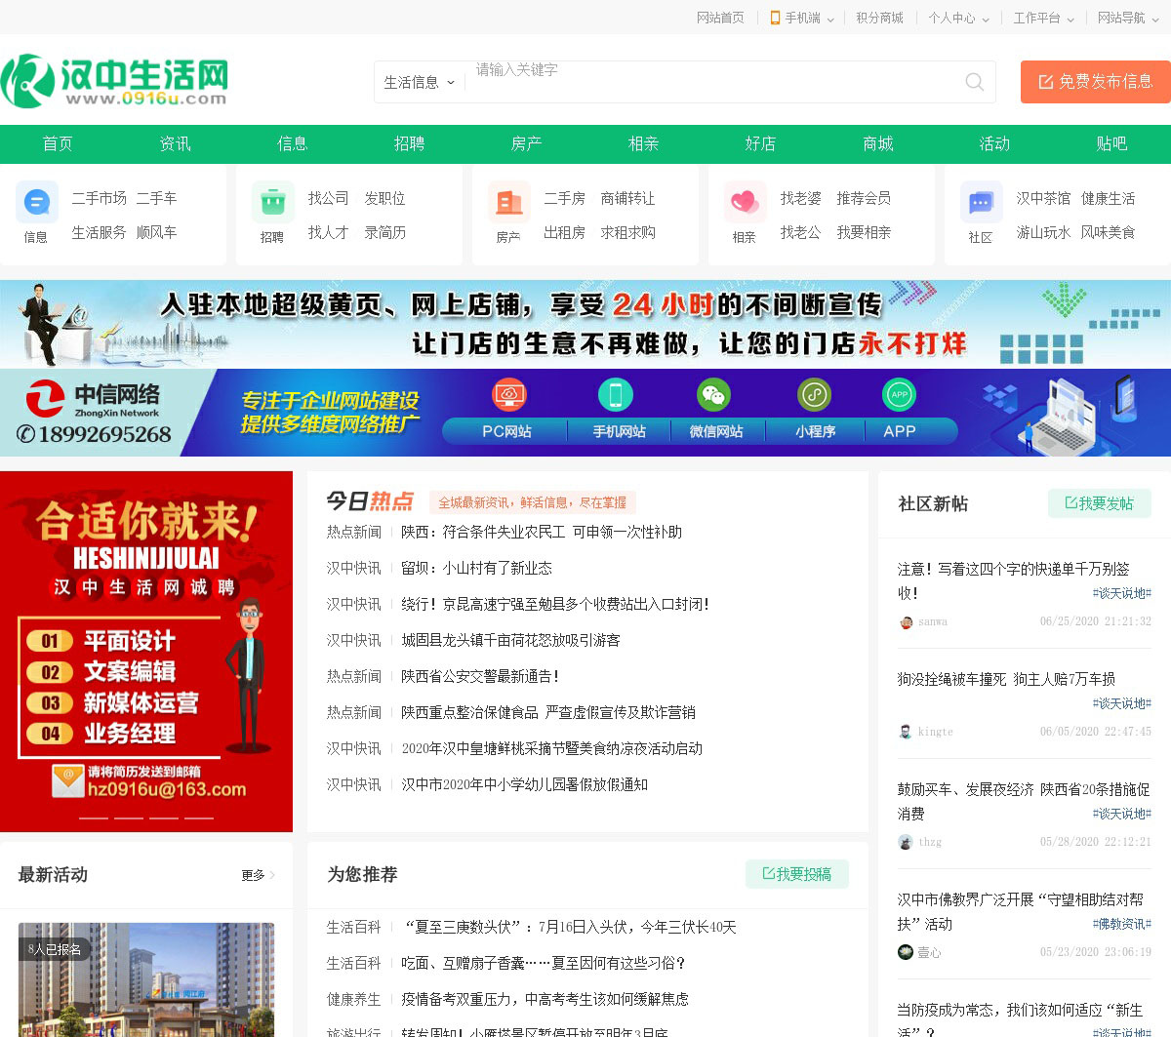Click the 微信网站 WeChat icon in banner
The image size is (1171, 1037).
714,395
